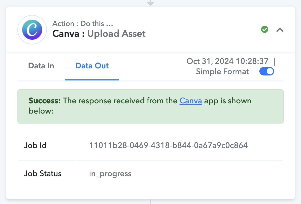Image resolution: width=301 pixels, height=204 pixels.
Task: Click the Job Id field label
Action: pyautogui.click(x=35, y=145)
